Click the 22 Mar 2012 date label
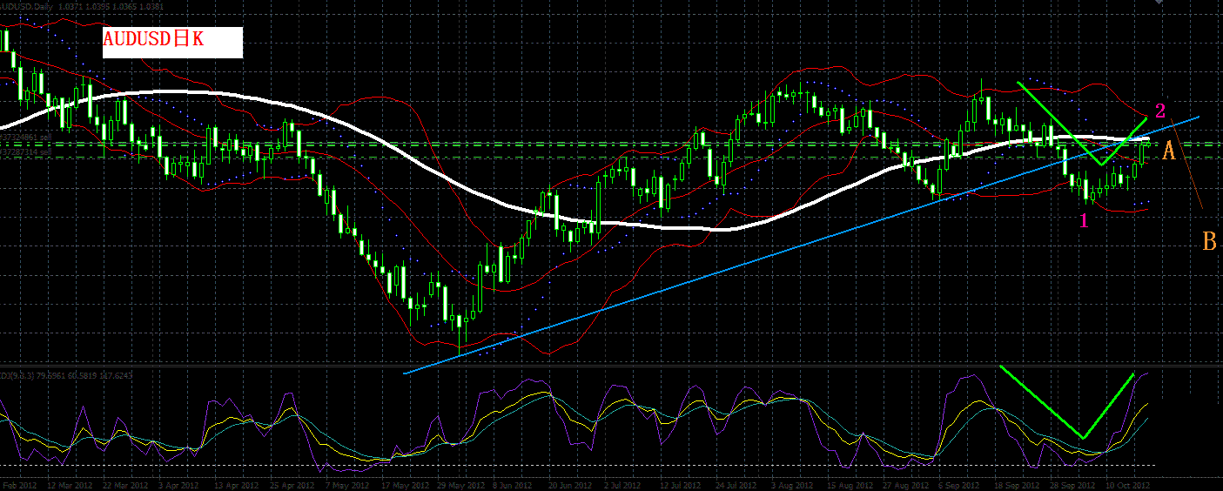This screenshot has width=1223, height=491. click(124, 485)
